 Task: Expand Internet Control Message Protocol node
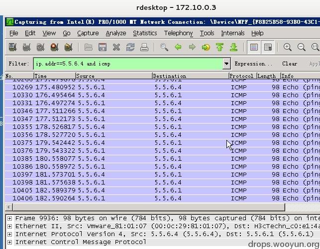(x=9, y=242)
